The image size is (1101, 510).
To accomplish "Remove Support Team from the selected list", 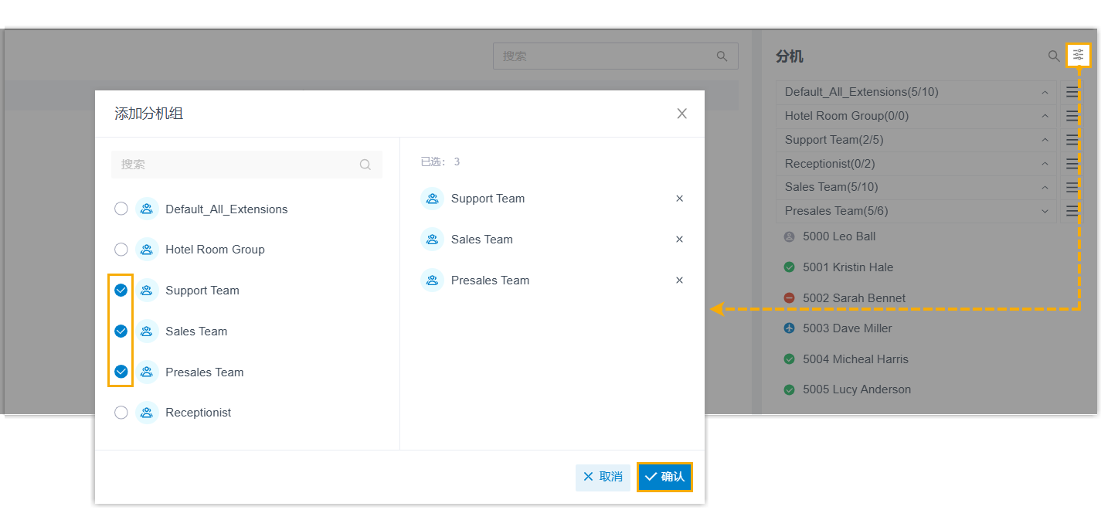I will (x=679, y=199).
